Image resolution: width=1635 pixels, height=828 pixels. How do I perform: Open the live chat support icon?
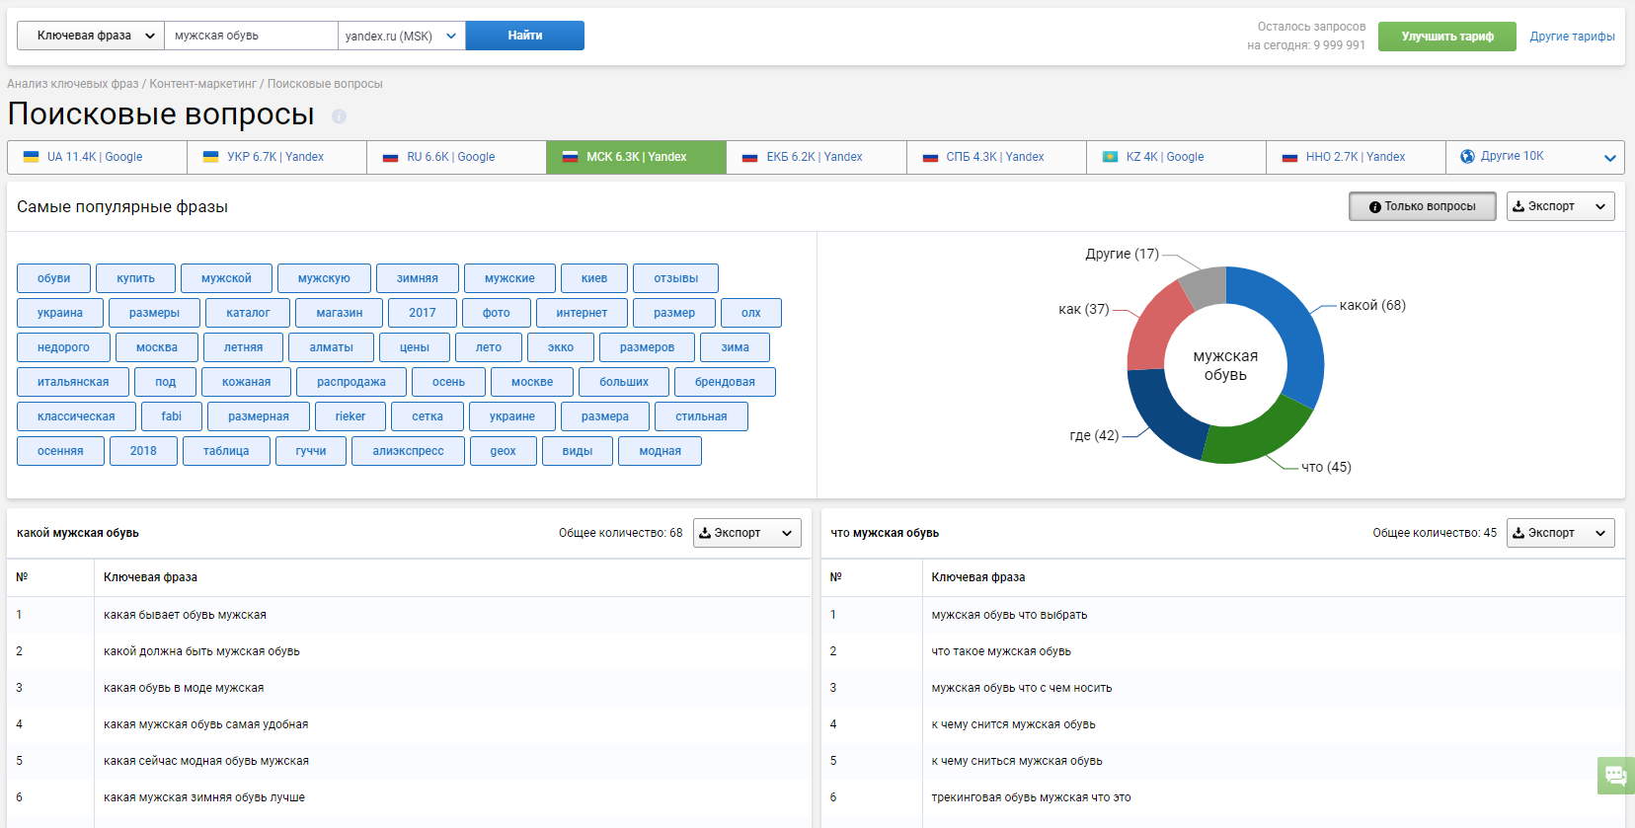pos(1615,776)
